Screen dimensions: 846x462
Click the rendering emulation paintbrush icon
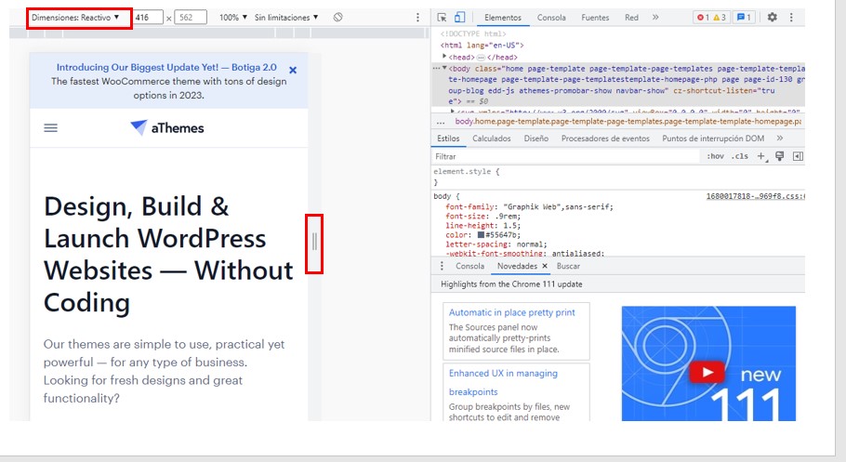click(780, 156)
